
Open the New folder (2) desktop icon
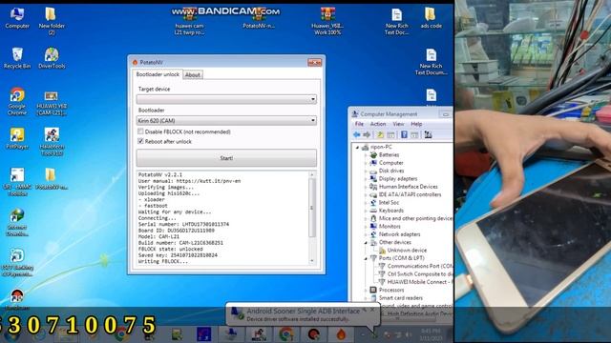[x=51, y=21]
